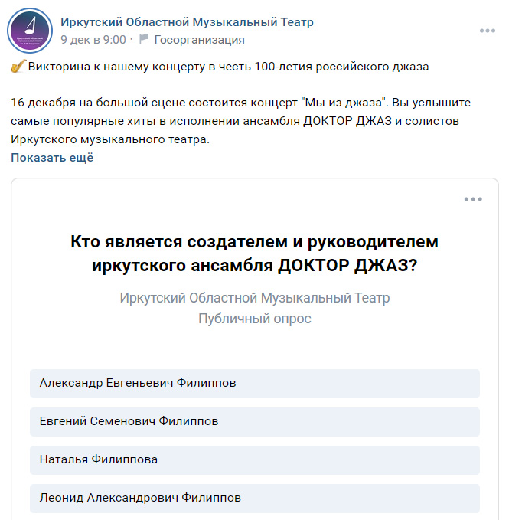This screenshot has width=509, height=520.
Task: Click the saxophone emoji in the post
Action: pos(18,67)
